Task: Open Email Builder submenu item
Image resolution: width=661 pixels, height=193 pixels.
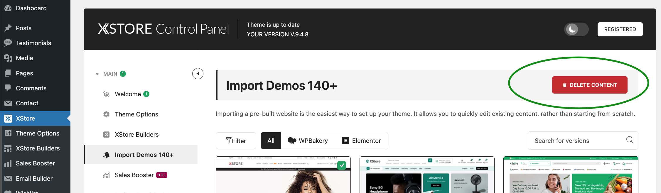Action: [35, 178]
